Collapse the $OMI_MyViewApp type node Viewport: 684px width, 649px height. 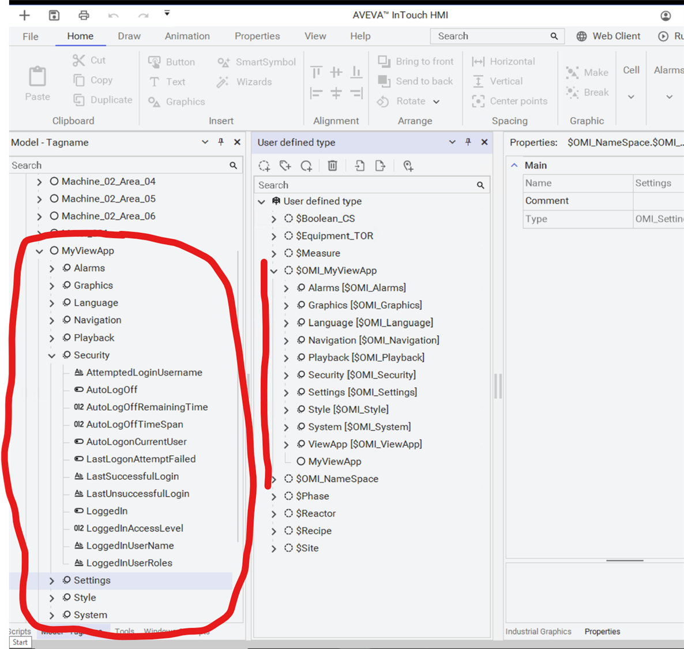pyautogui.click(x=273, y=271)
